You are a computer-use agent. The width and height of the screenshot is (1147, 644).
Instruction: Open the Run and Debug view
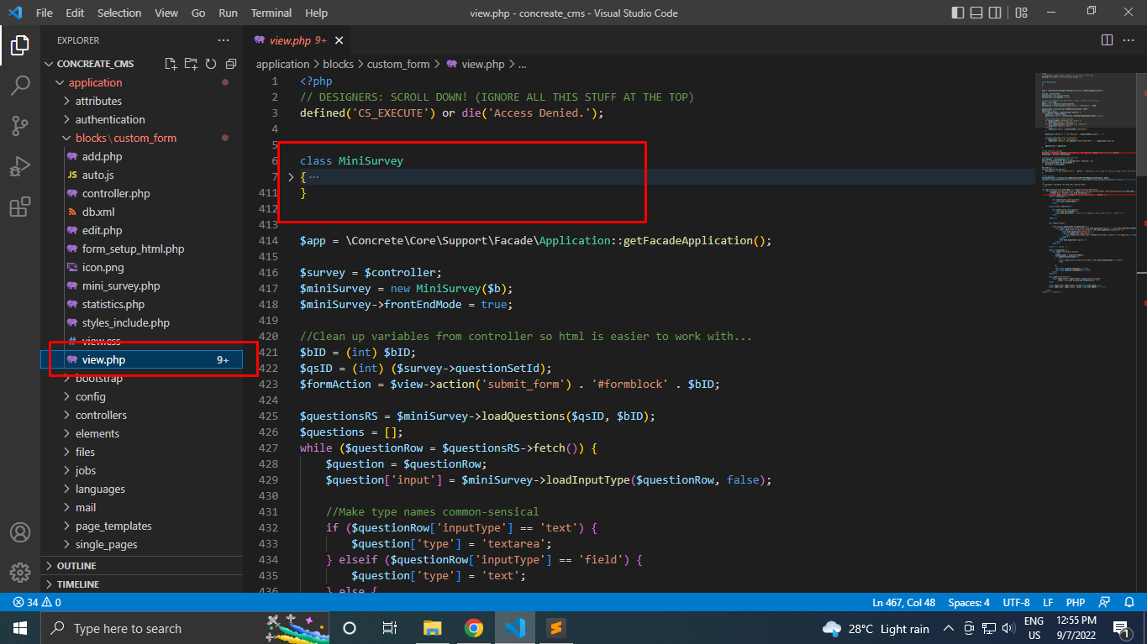pyautogui.click(x=20, y=166)
